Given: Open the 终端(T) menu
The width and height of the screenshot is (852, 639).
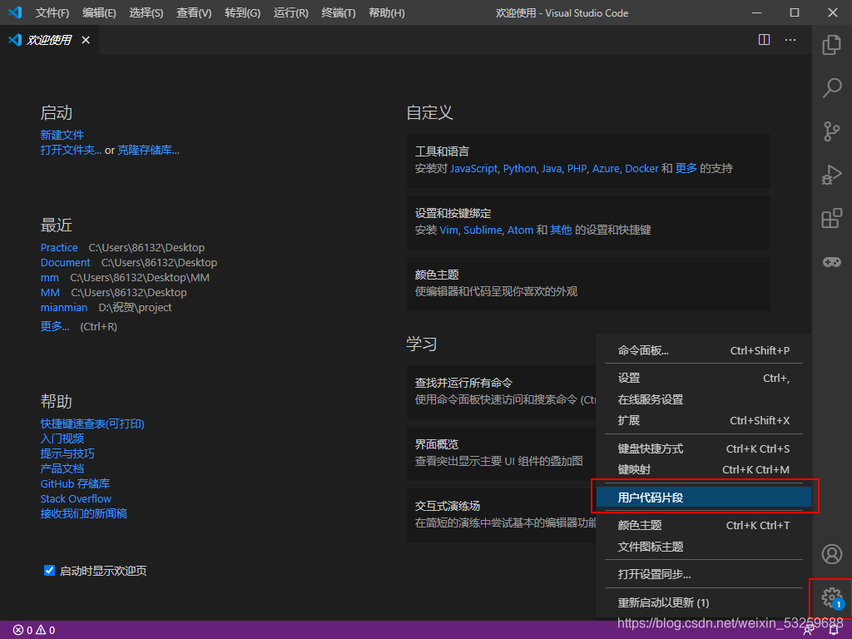Looking at the screenshot, I should [x=339, y=12].
